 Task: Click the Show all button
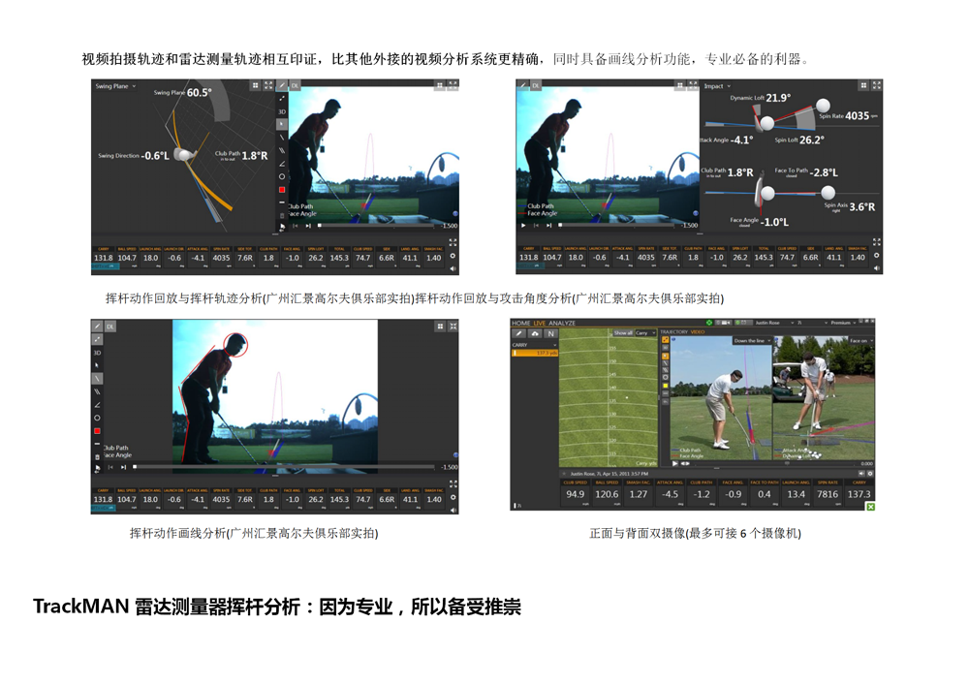tap(623, 333)
